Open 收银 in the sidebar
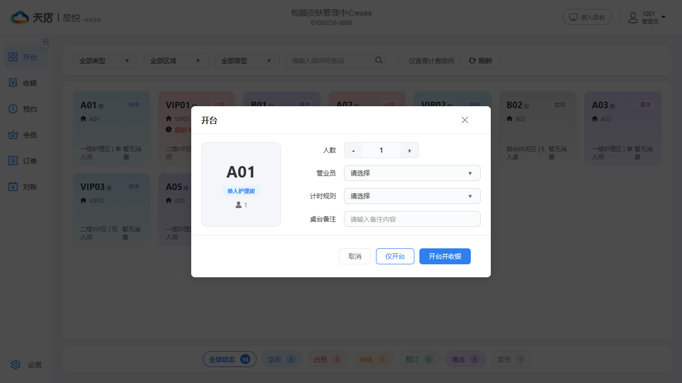This screenshot has height=383, width=682. [26, 83]
